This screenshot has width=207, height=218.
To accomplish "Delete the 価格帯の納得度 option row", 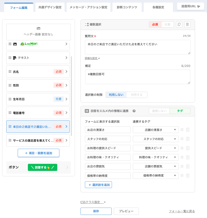I will pyautogui.click(x=188, y=176).
